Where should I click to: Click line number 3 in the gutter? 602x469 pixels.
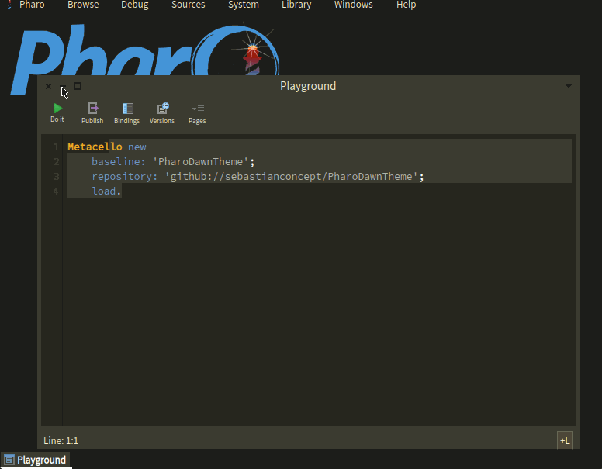tap(57, 177)
